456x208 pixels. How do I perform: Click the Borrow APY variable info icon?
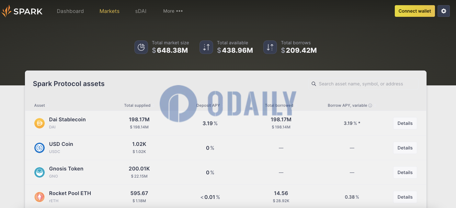point(370,105)
